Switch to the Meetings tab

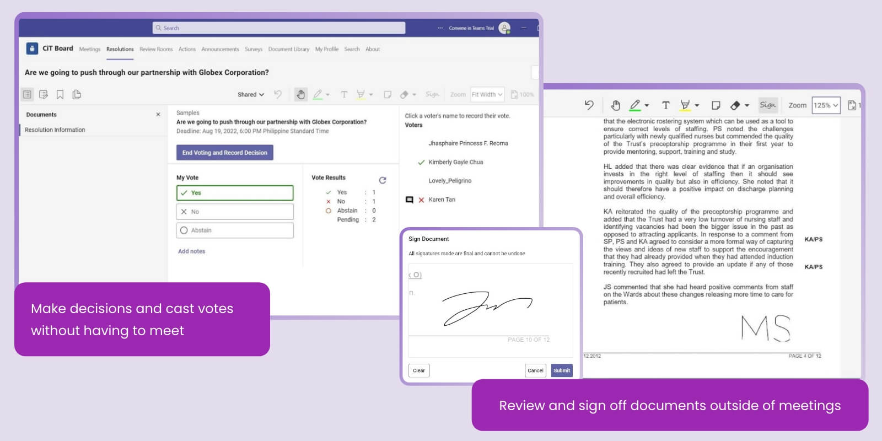(x=90, y=49)
